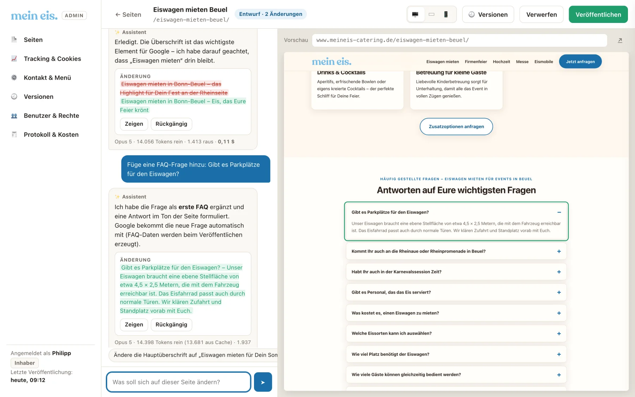
Task: Click the username 'Philipp' in the sidebar
Action: click(61, 353)
